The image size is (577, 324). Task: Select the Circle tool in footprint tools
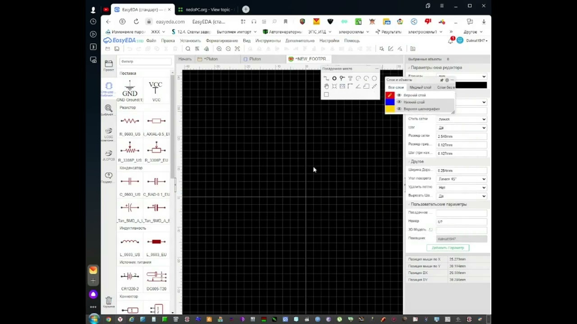[374, 78]
